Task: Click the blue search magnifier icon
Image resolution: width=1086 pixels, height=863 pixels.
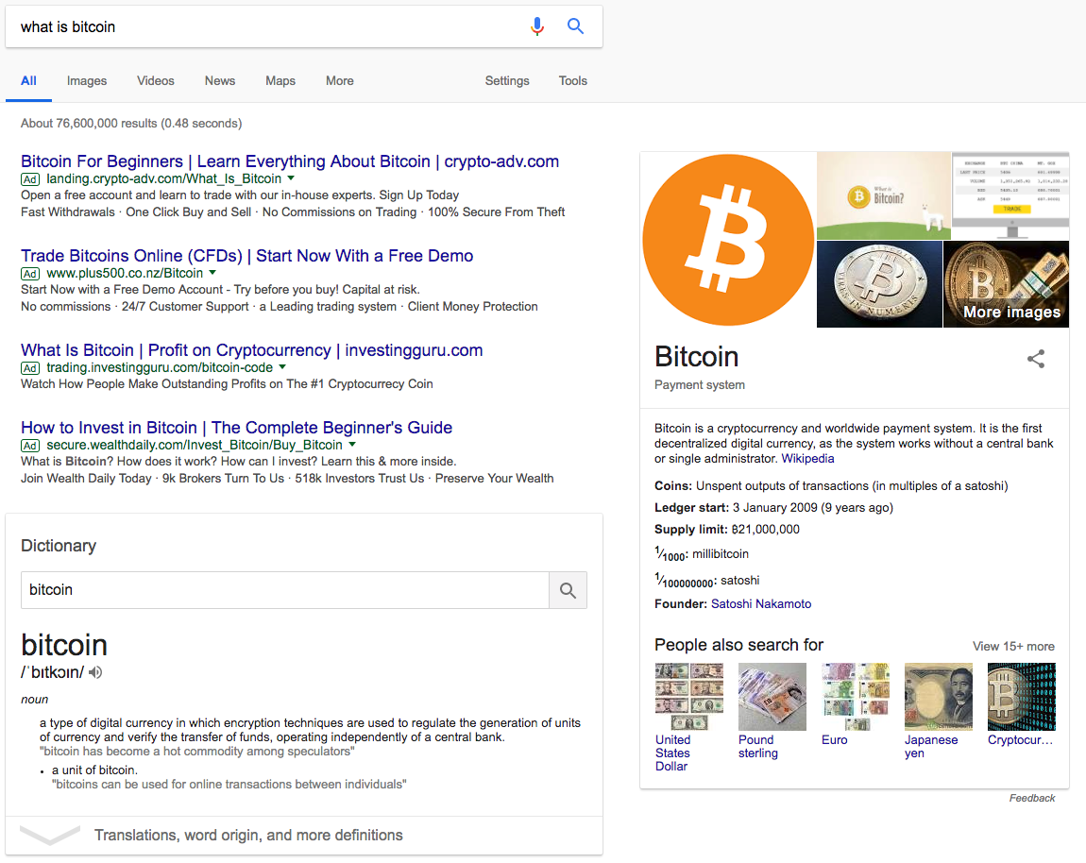Action: point(575,26)
